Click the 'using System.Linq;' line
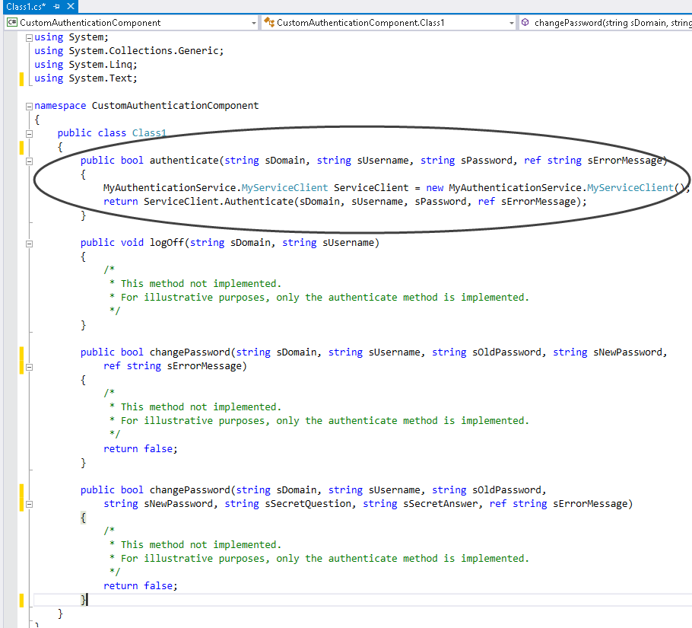This screenshot has width=692, height=628. coord(86,65)
